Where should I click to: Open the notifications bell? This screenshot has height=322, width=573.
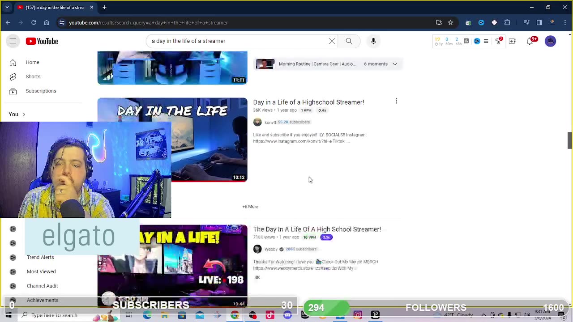pos(531,41)
